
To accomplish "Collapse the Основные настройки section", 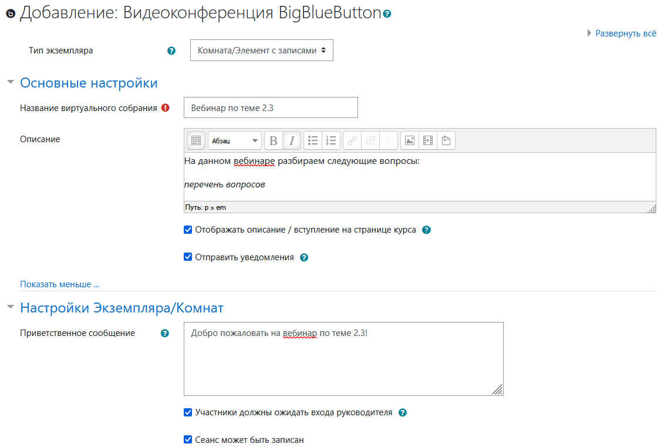I will 11,82.
